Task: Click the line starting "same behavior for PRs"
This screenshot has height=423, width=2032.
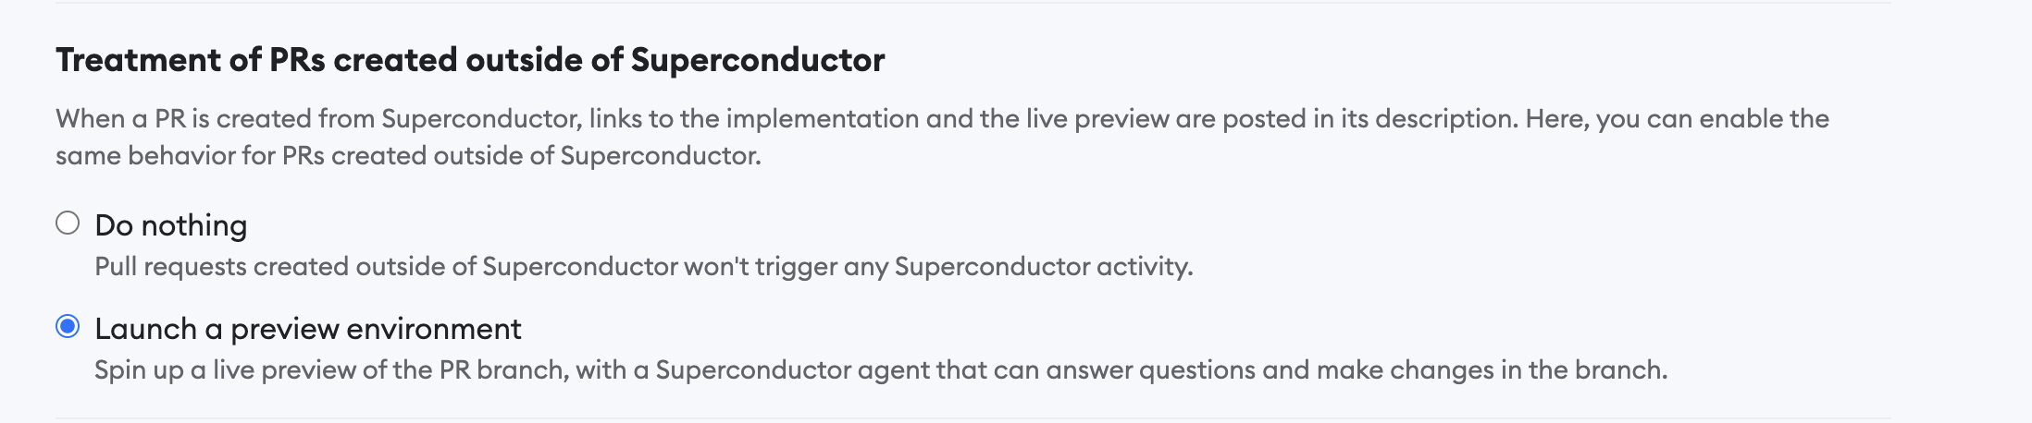Action: [408, 156]
